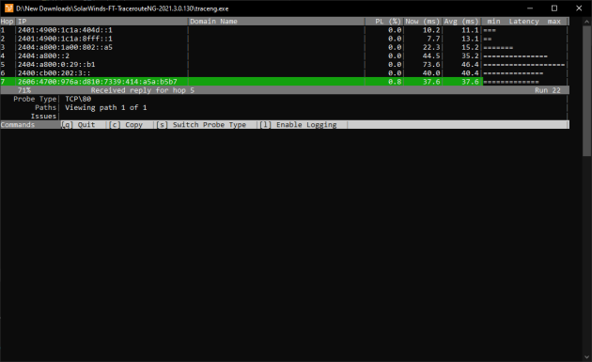Click the Avg (ms) column header

coord(461,22)
